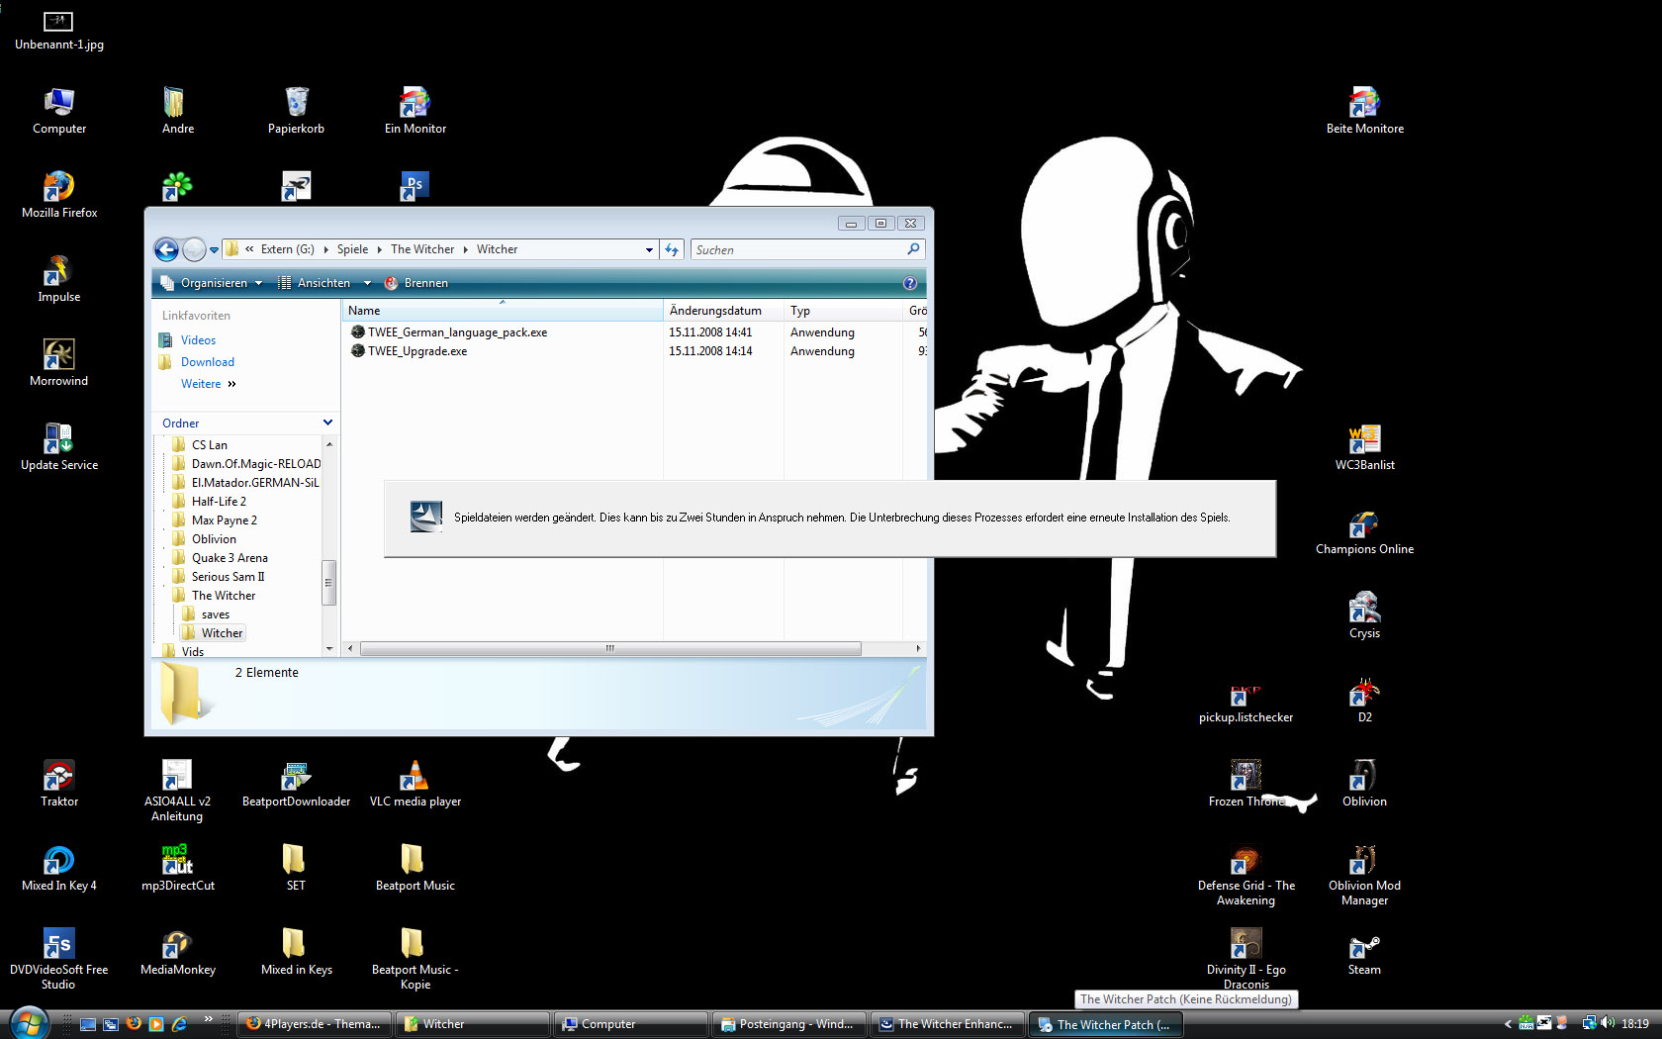Select the saves subfolder in the tree
1662x1039 pixels.
pos(215,614)
